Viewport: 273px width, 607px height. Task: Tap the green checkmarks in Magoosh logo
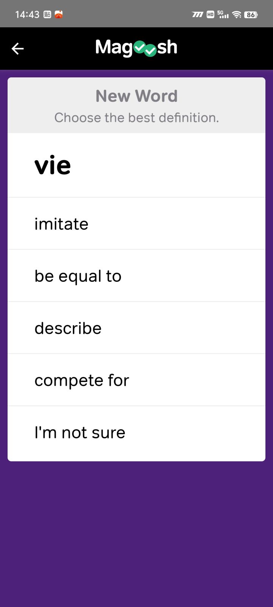point(145,49)
